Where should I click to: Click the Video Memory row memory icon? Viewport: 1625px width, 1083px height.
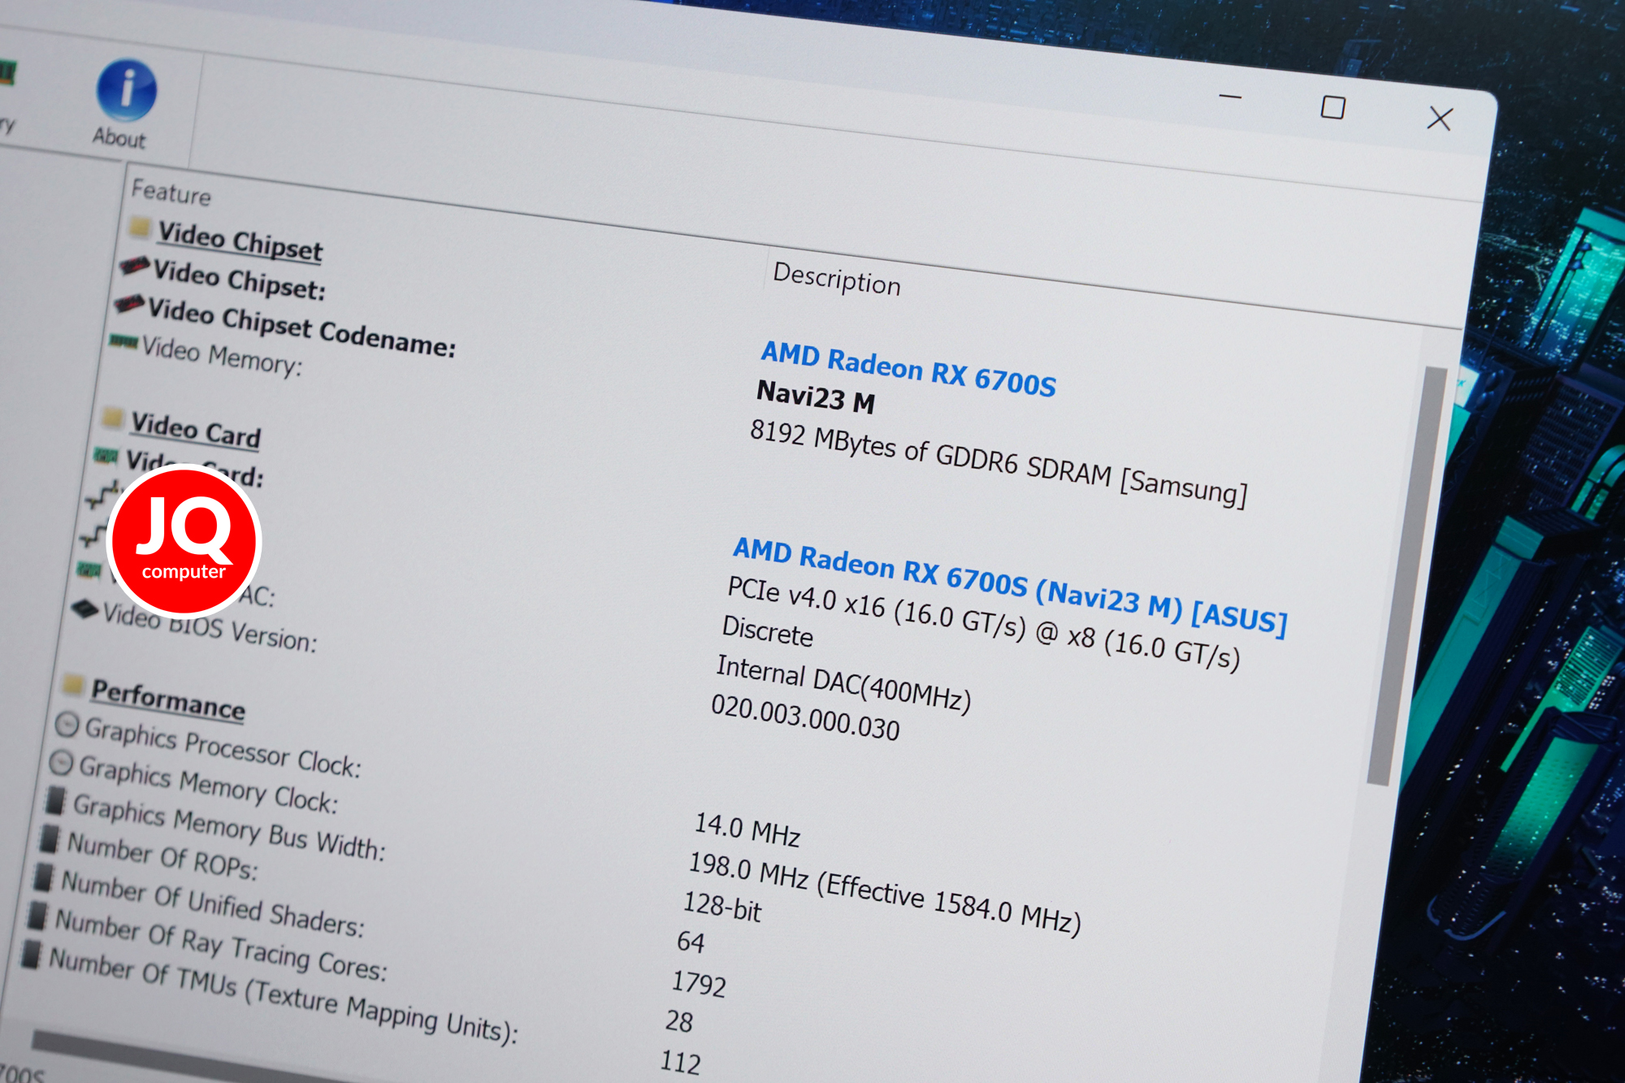point(124,340)
